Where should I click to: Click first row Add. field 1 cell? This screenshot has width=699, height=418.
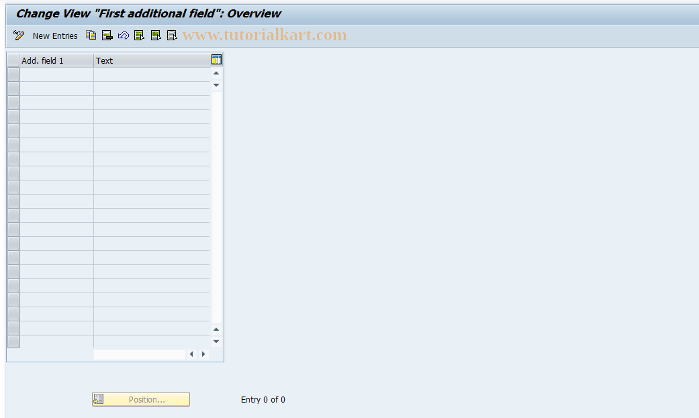click(56, 74)
